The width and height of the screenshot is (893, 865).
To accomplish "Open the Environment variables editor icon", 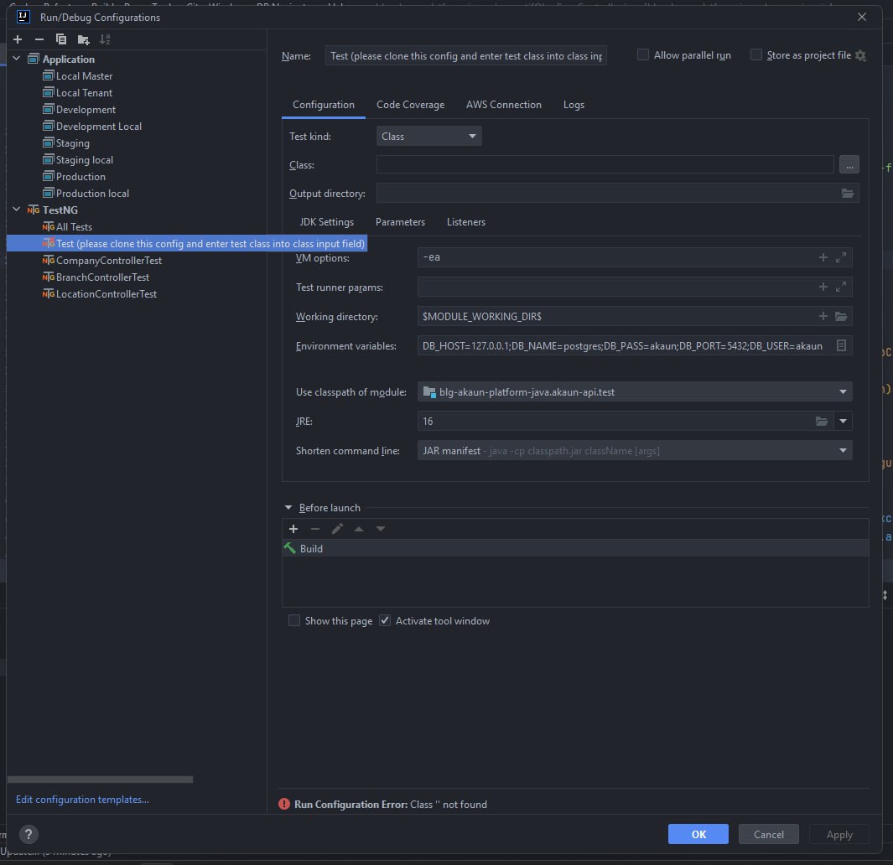I will (x=841, y=345).
